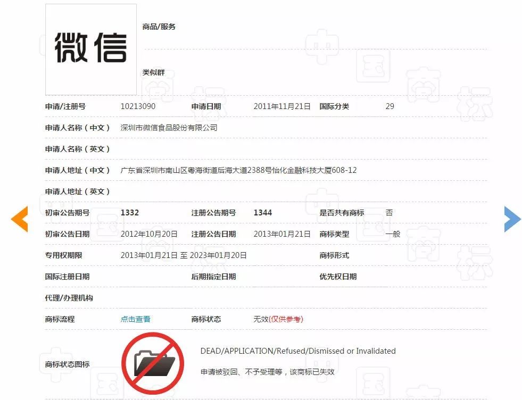Select registration number 10213090
Viewport: 522px width, 400px height.
click(x=138, y=106)
